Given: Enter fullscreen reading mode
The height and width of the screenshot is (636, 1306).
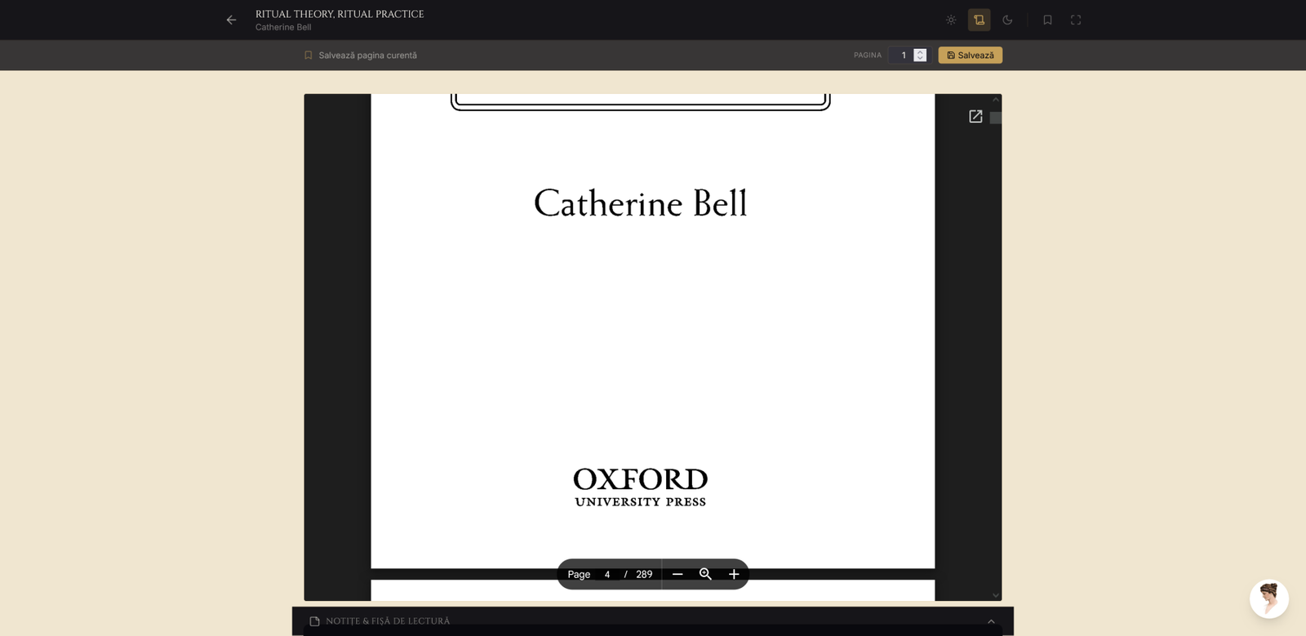Looking at the screenshot, I should coord(1076,20).
